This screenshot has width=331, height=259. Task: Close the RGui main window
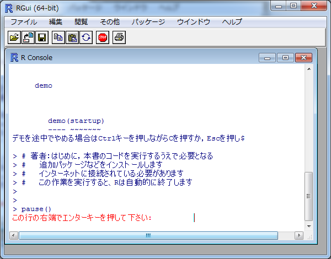(314, 6)
